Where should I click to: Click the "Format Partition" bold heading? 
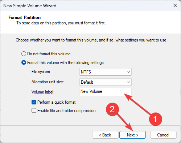point(25,17)
